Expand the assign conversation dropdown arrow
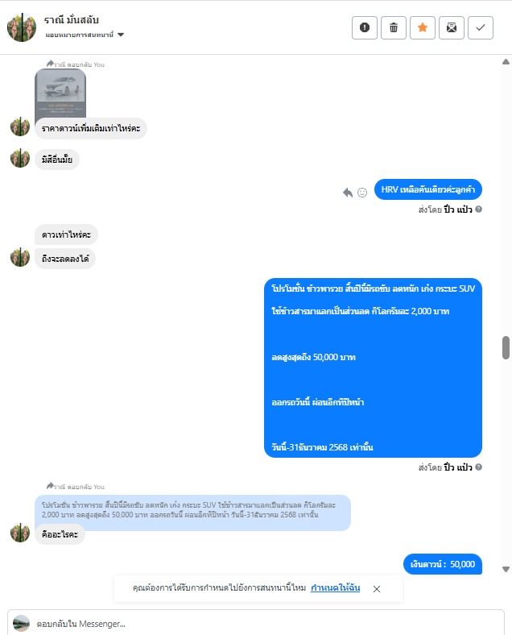This screenshot has width=512, height=635. click(121, 35)
